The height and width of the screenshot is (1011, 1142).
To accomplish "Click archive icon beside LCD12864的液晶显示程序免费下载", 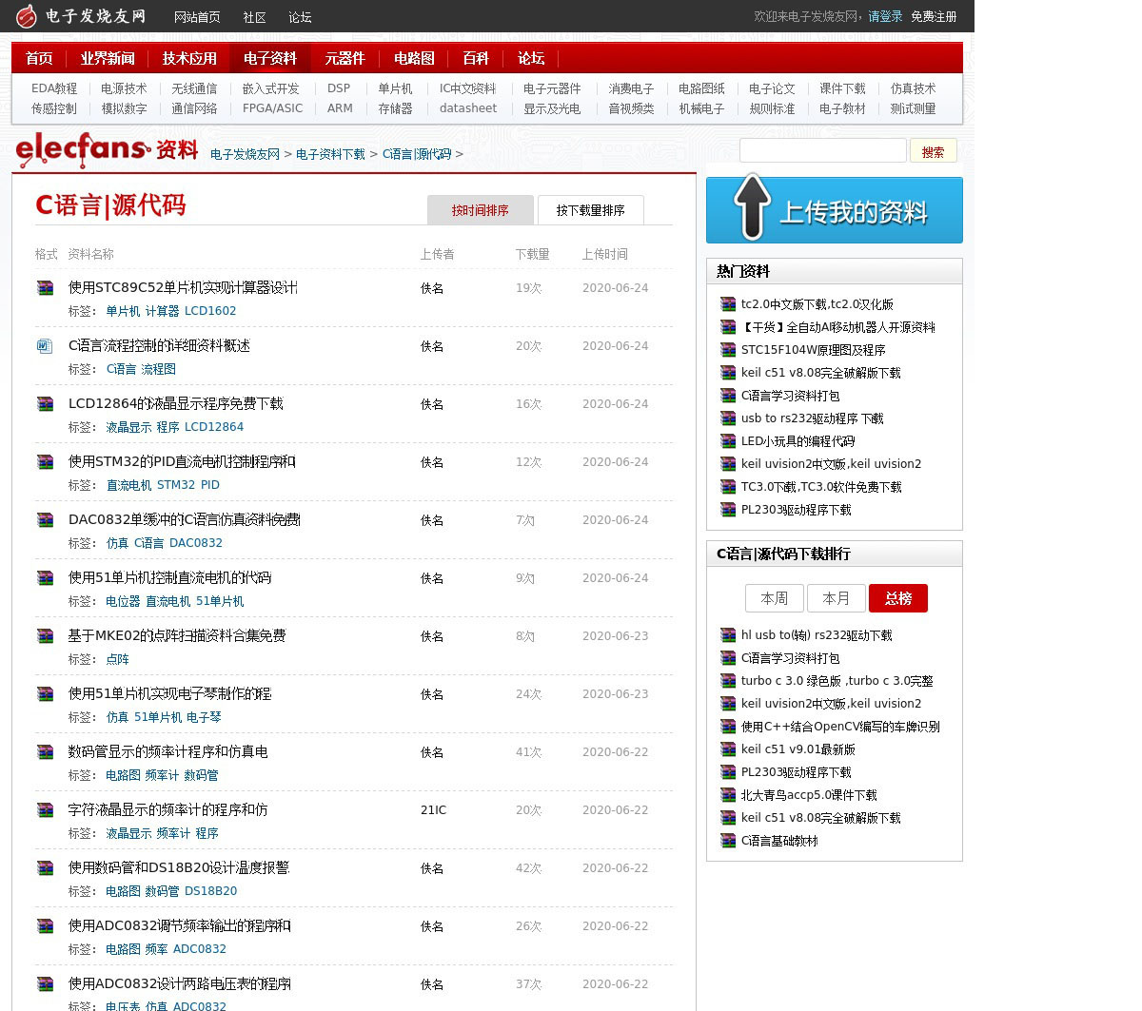I will coord(45,403).
